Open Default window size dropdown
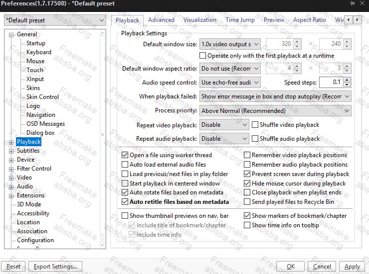This screenshot has height=274, width=369. pos(230,44)
